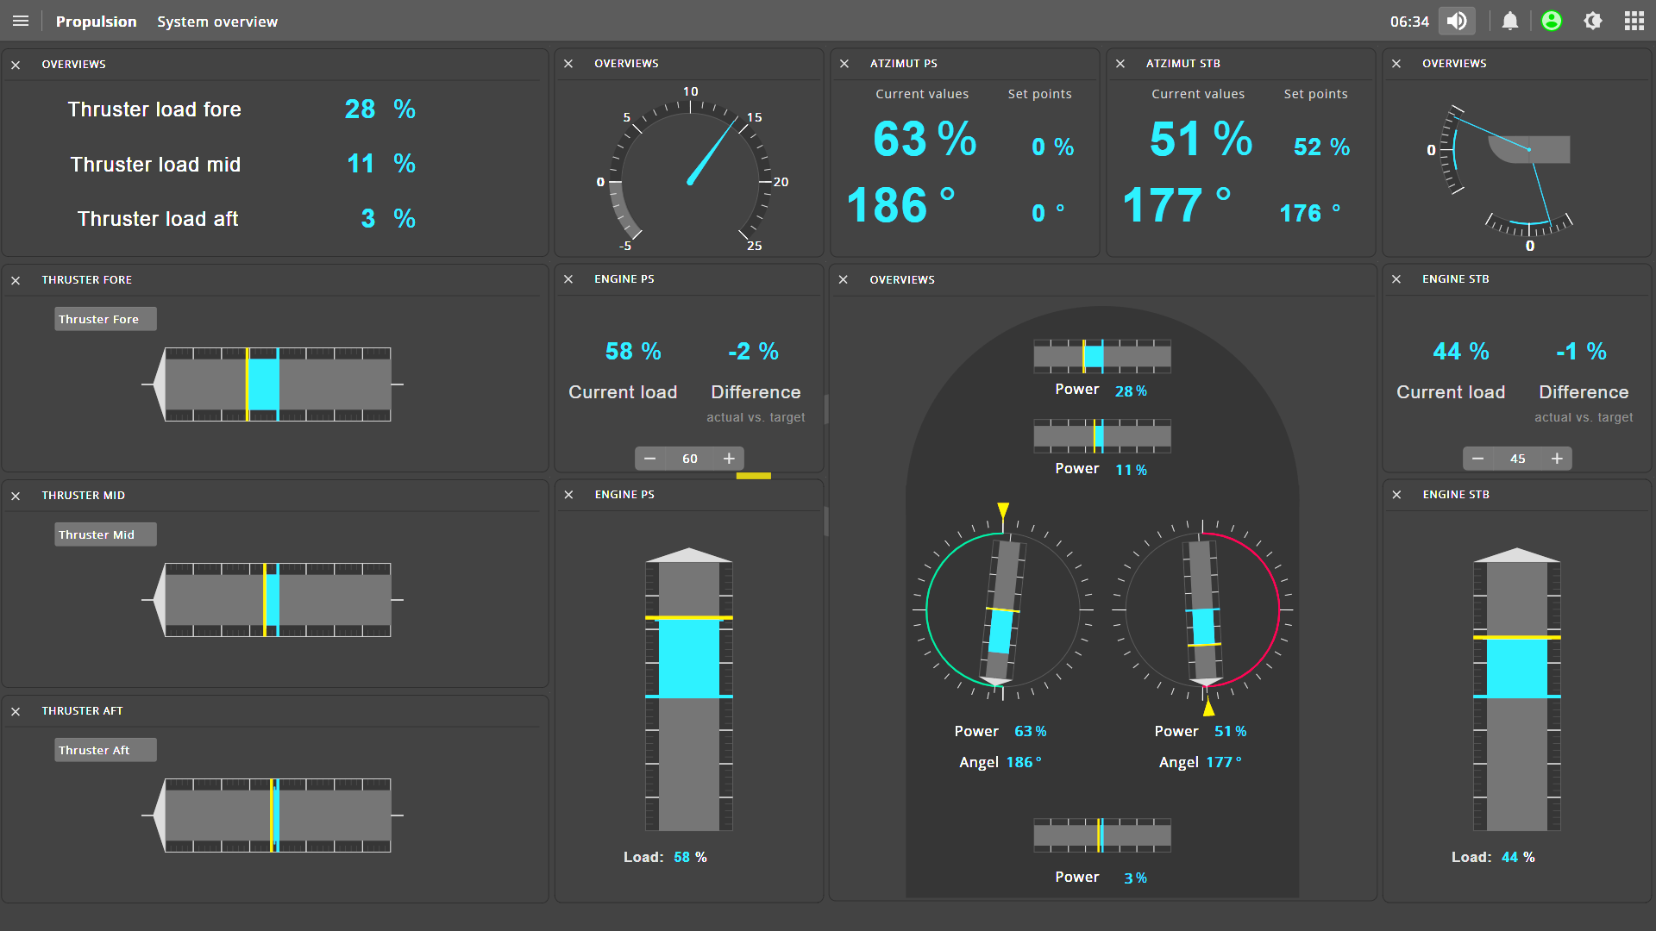Increase Engine PS target with plus
Screen dimensions: 1656x931
coord(729,459)
